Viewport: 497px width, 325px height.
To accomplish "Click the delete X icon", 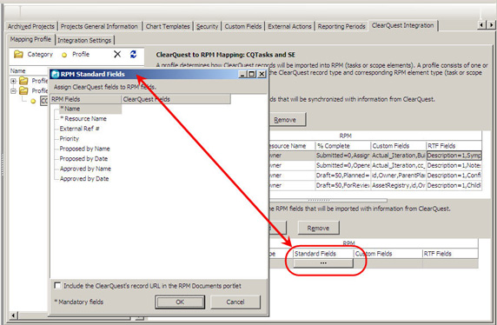I will (117, 54).
